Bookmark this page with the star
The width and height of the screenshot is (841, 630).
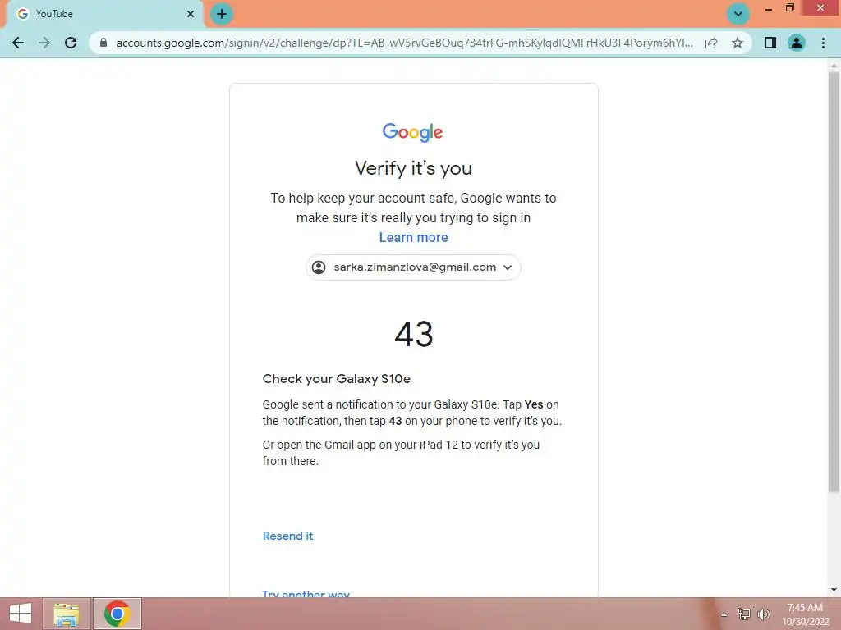(x=738, y=43)
